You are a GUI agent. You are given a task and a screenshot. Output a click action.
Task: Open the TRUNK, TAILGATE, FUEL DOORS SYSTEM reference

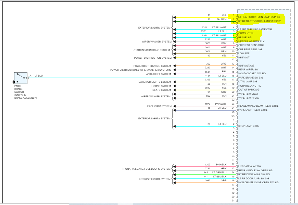(146, 169)
